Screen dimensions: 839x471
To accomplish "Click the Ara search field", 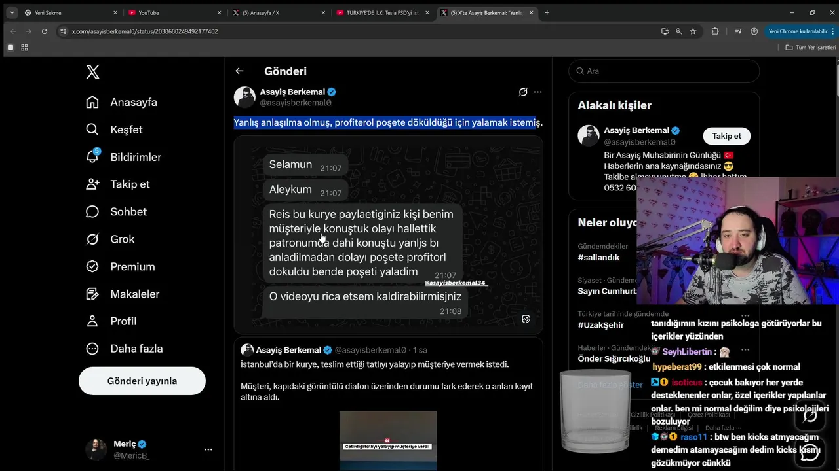I will (664, 71).
